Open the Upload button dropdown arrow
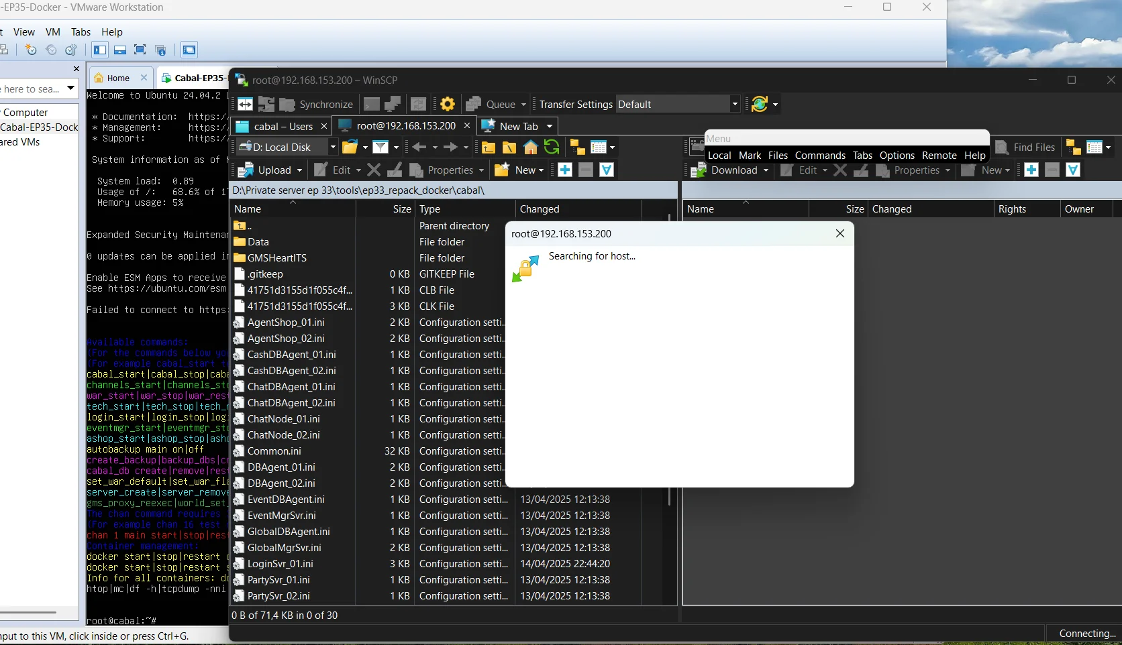Screen dimensions: 1122x645 point(299,170)
